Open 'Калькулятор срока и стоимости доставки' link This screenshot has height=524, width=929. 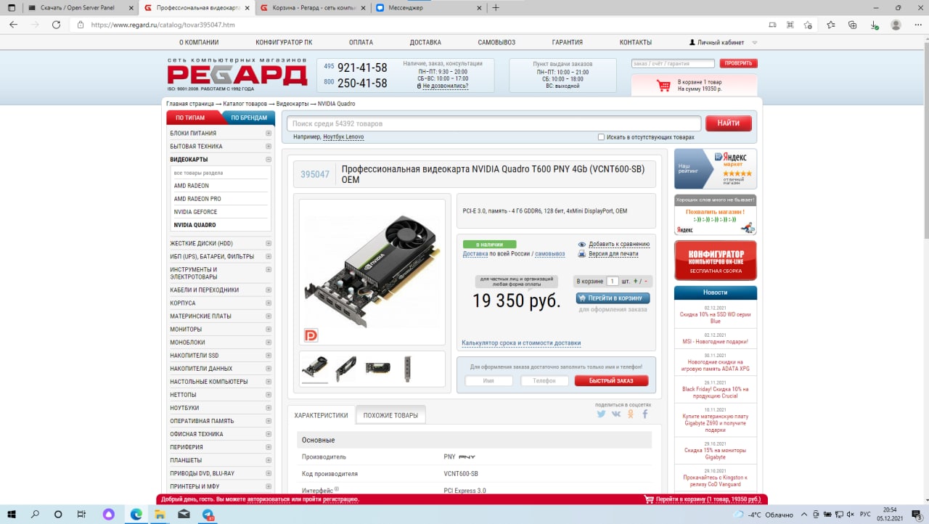[521, 343]
